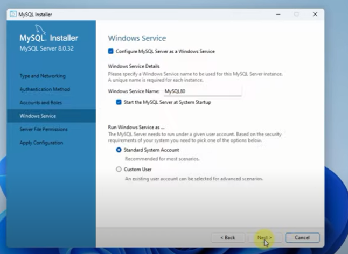Select the Windows Service sidebar step
348x254 pixels.
click(51, 116)
